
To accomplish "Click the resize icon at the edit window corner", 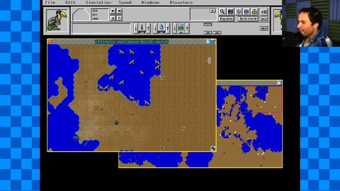I will 213,149.
